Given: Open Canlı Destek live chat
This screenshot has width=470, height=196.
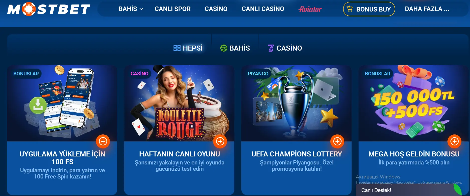Looking at the screenshot, I should tap(376, 190).
